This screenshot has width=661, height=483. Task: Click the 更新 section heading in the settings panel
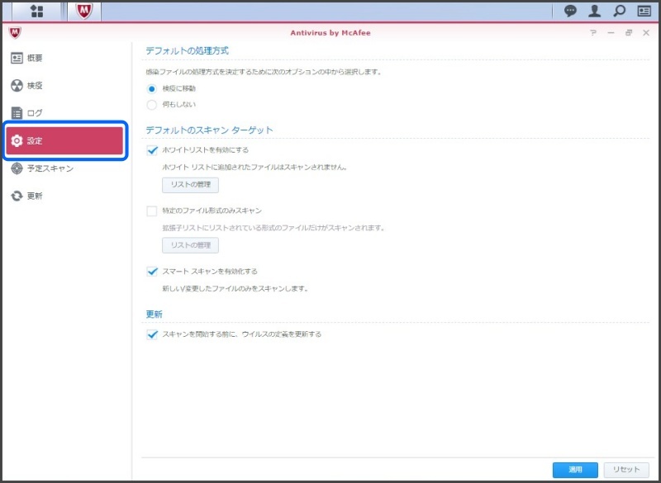(x=154, y=314)
